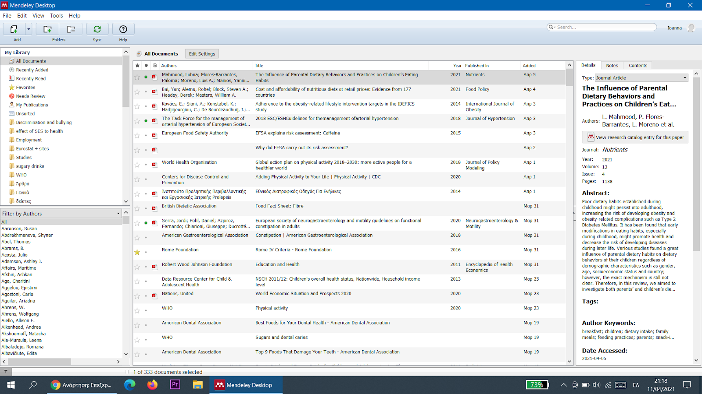Image resolution: width=702 pixels, height=394 pixels.
Task: Click the document list vertical scrollbar thumb
Action: [569, 77]
